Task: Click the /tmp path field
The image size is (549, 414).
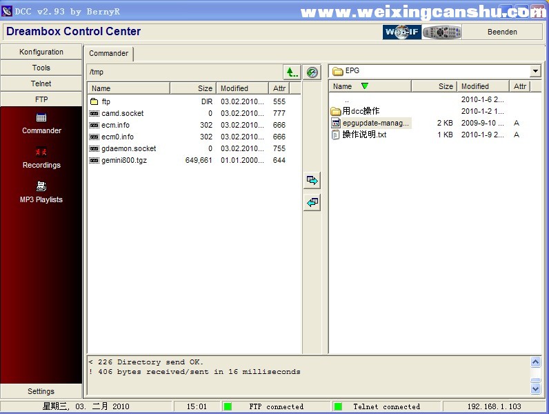Action: pos(185,72)
